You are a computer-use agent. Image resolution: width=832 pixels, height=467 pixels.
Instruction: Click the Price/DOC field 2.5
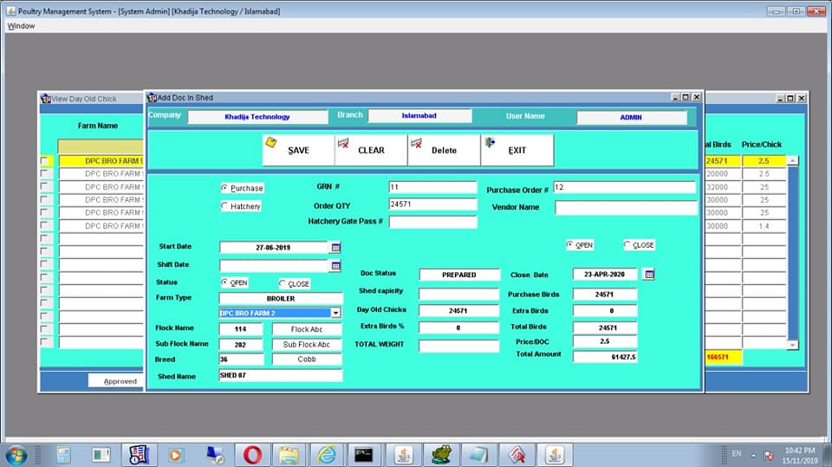(604, 341)
